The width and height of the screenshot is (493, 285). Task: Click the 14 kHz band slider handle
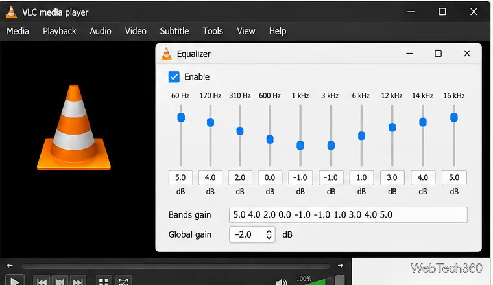pyautogui.click(x=423, y=122)
